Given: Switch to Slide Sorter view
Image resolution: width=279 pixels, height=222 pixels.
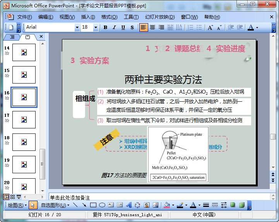Looking at the screenshot, I should coord(12,197).
